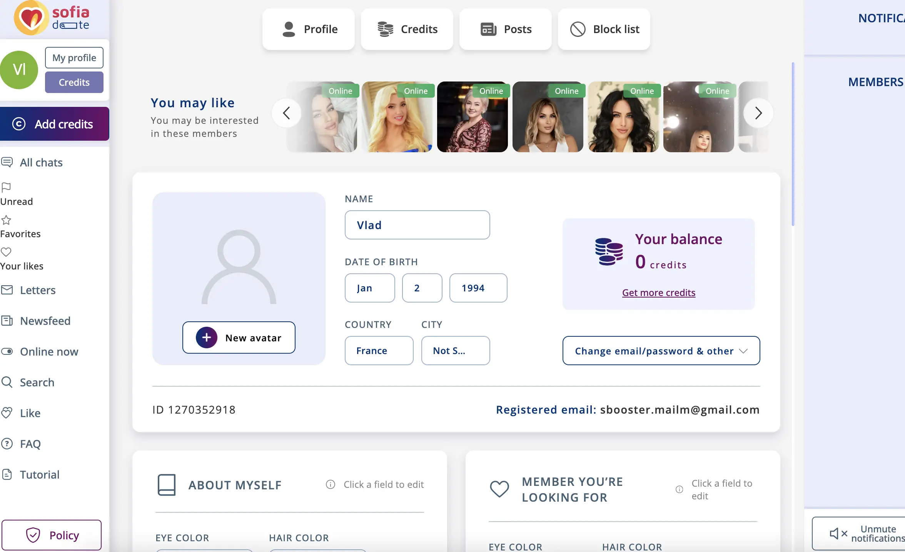Click the Newsfeed newspaper icon
The image size is (905, 552).
tap(7, 321)
